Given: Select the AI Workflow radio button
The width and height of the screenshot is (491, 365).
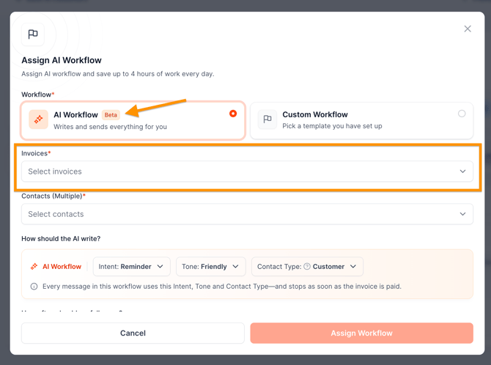Looking at the screenshot, I should click(x=233, y=114).
